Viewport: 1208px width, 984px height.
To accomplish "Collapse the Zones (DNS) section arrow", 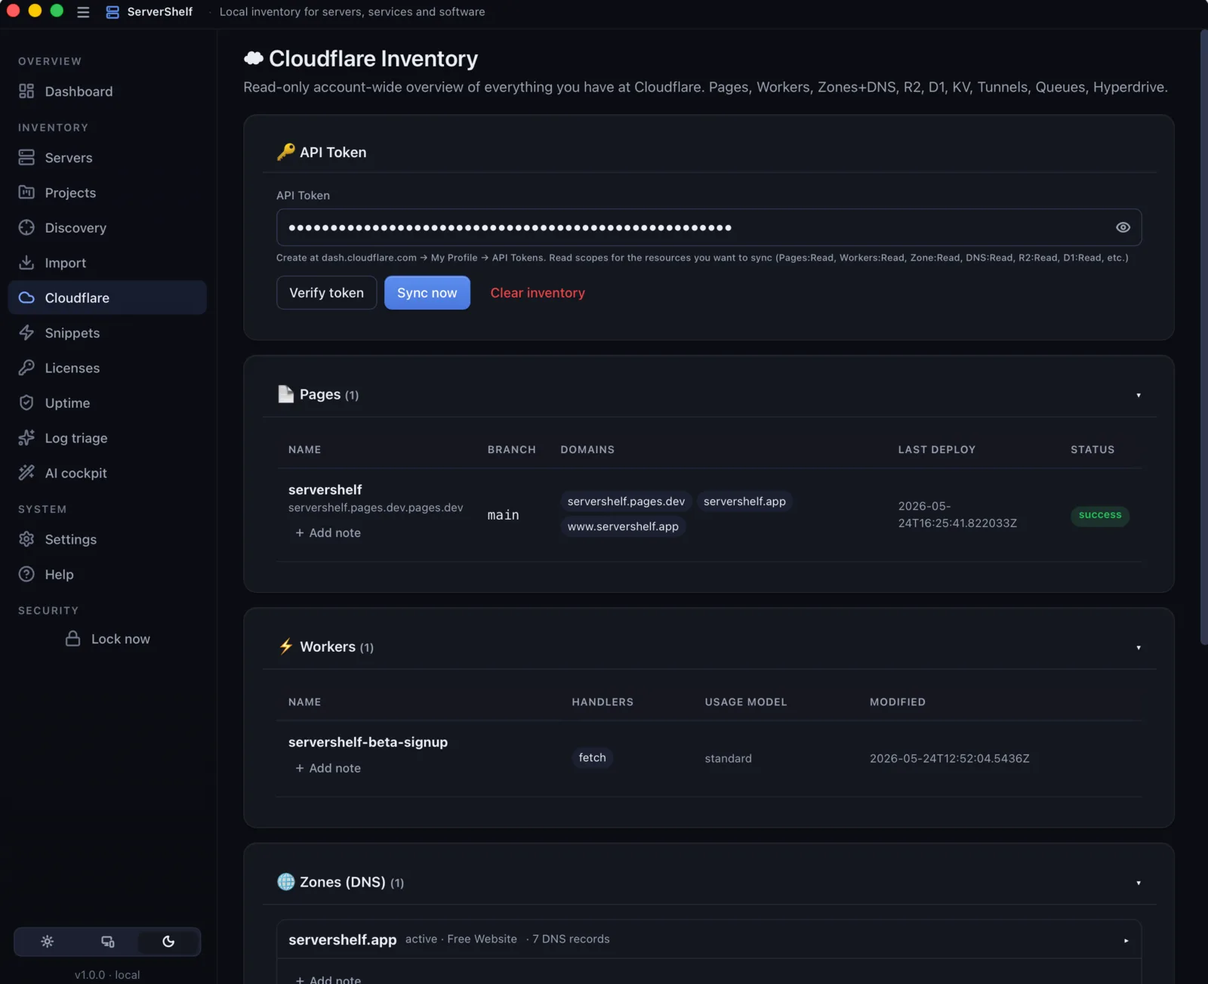I will click(1139, 883).
